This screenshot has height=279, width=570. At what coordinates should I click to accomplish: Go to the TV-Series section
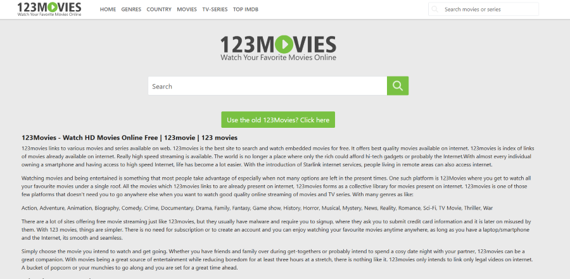coord(215,9)
